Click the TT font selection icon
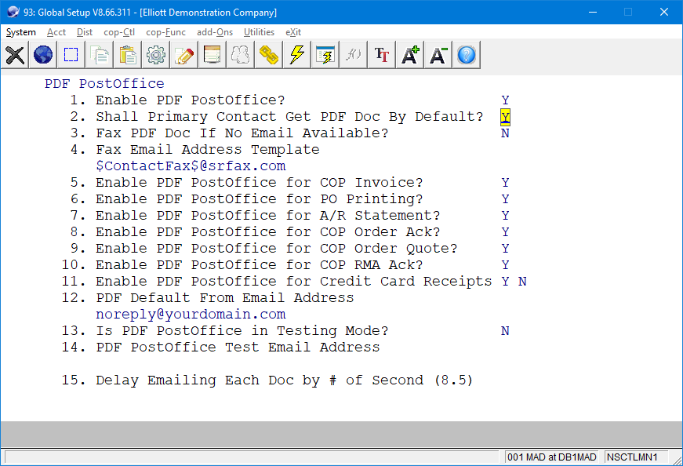 382,55
